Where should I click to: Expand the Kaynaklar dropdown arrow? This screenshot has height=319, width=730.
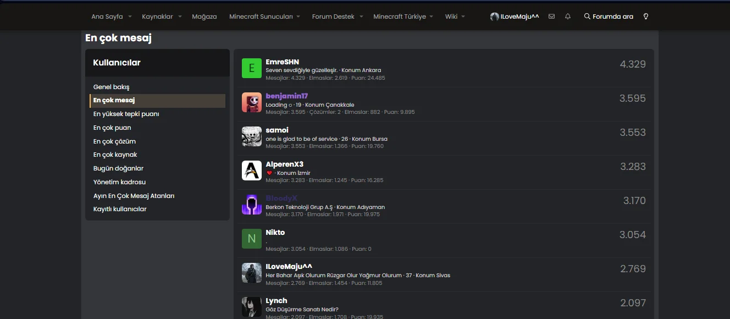(x=180, y=16)
